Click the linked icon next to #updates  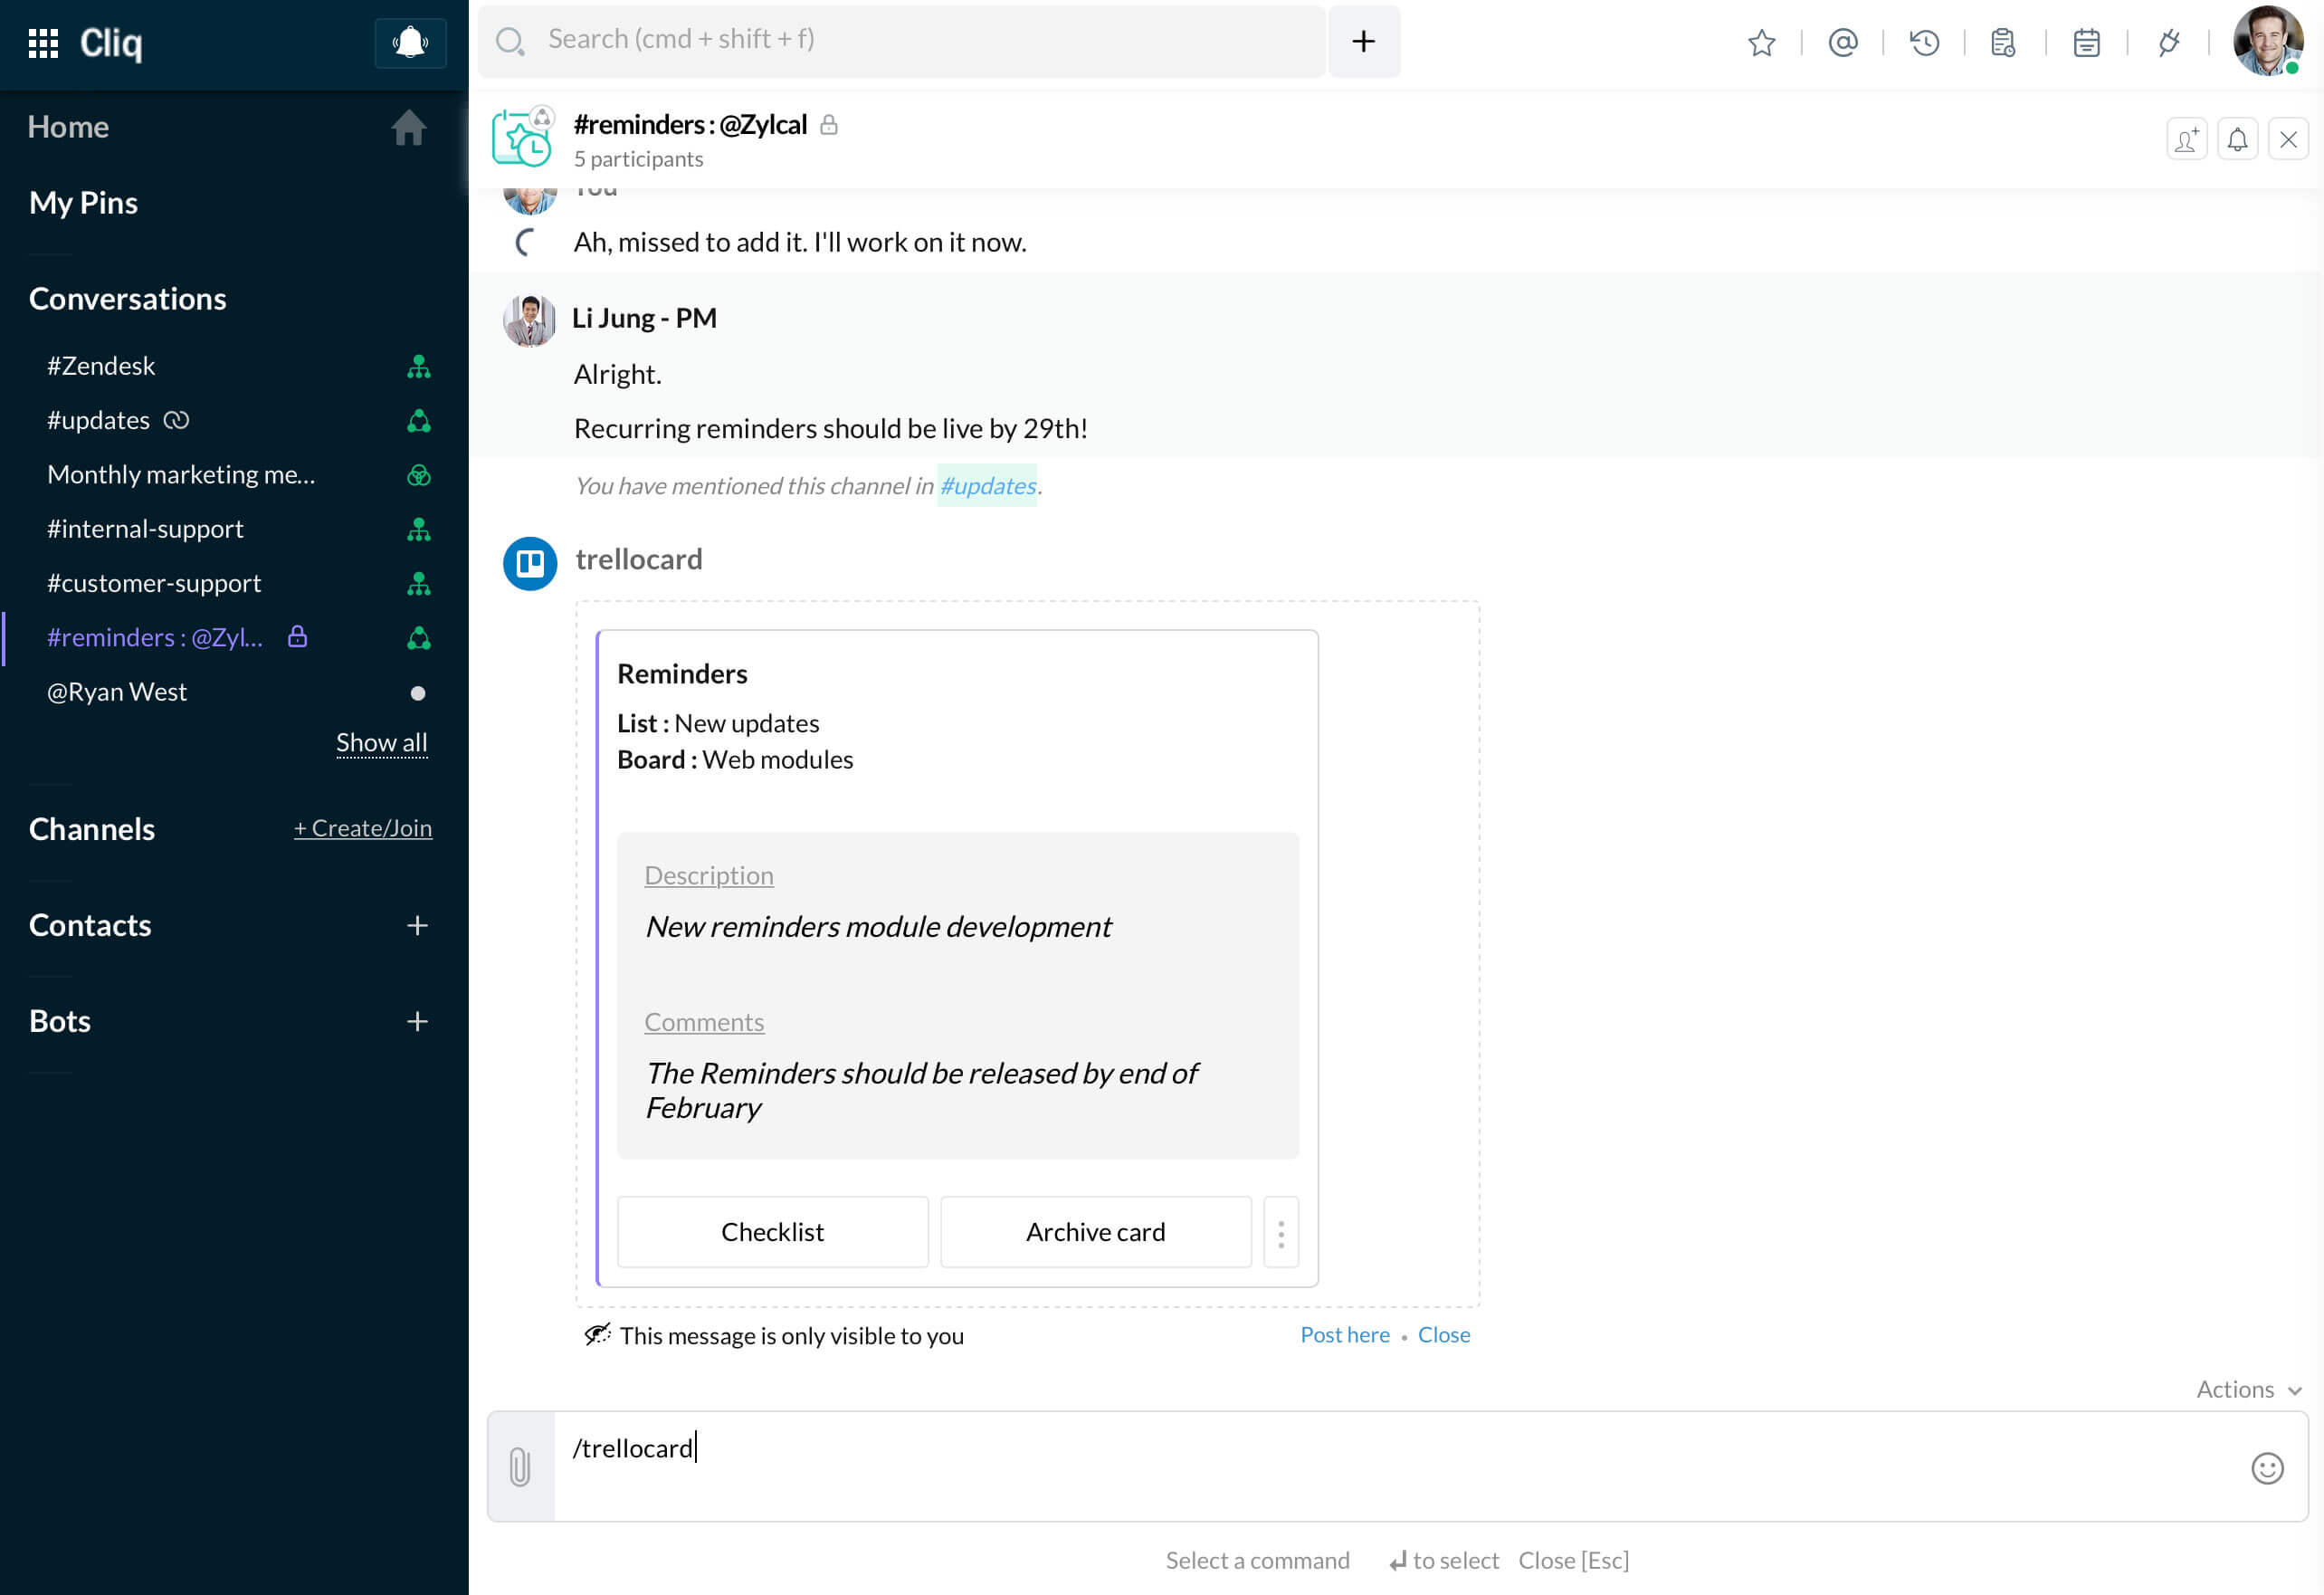176,420
